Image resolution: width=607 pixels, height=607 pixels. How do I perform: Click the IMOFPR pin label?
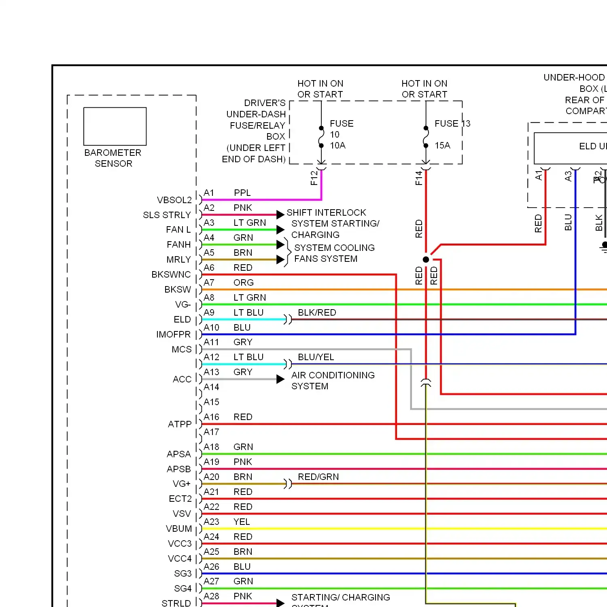click(173, 335)
